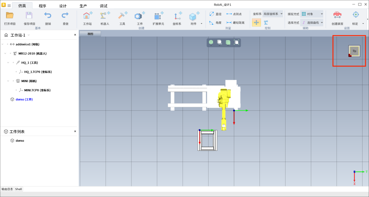Expand the 附件 dropdown arrow
The image size is (369, 197).
(x=201, y=24)
